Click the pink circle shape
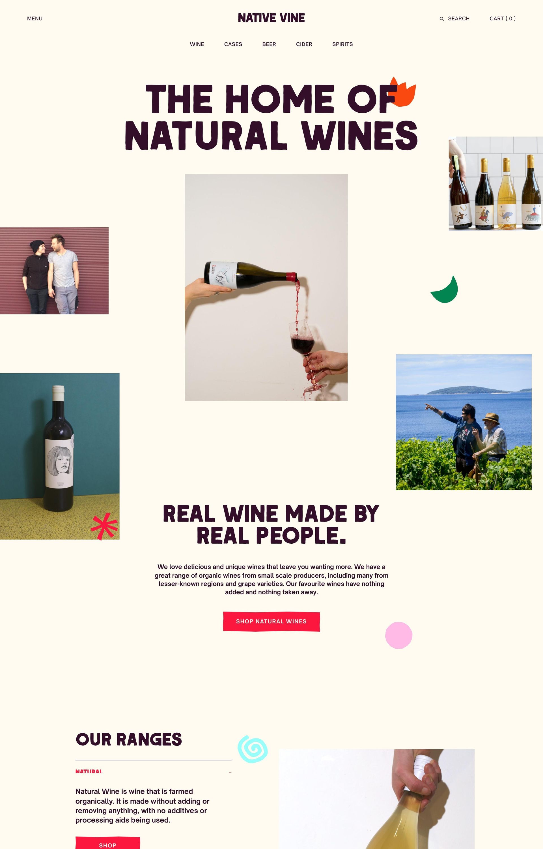543x849 pixels. point(398,635)
